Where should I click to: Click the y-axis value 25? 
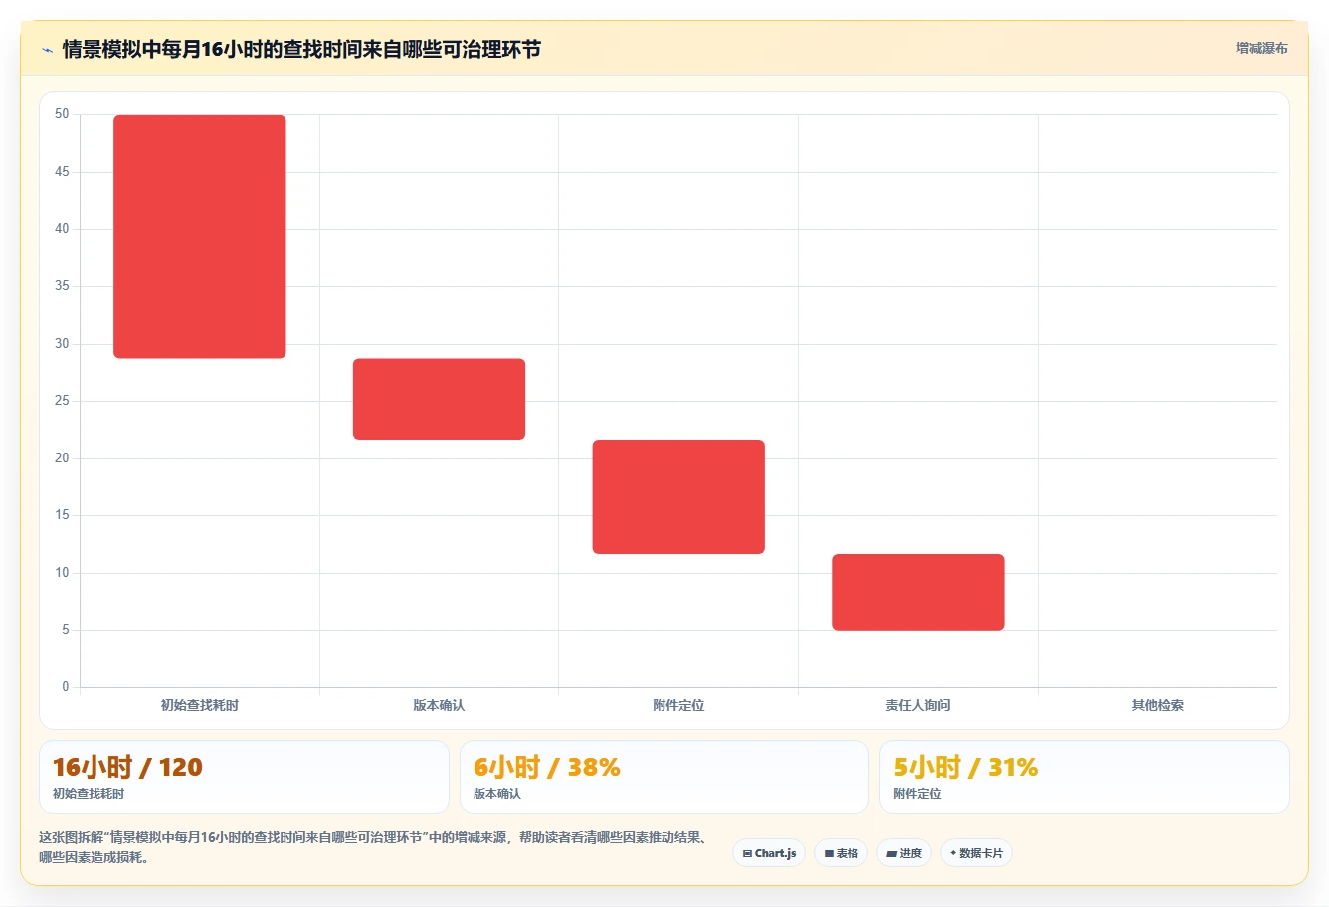pyautogui.click(x=62, y=401)
